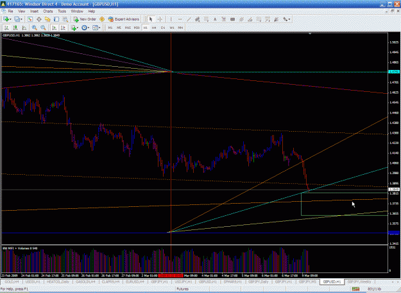Switch to the MN timeframe
This screenshot has width=401, height=293.
(180, 28)
